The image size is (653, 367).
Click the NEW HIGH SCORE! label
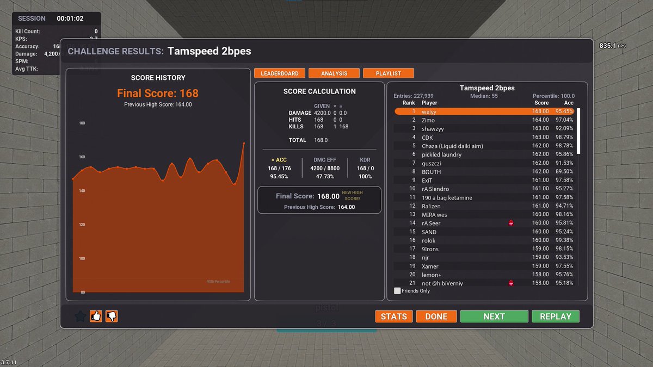point(352,196)
